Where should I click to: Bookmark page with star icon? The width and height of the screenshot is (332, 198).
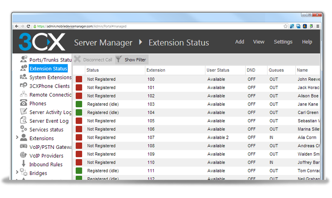[x=285, y=27]
